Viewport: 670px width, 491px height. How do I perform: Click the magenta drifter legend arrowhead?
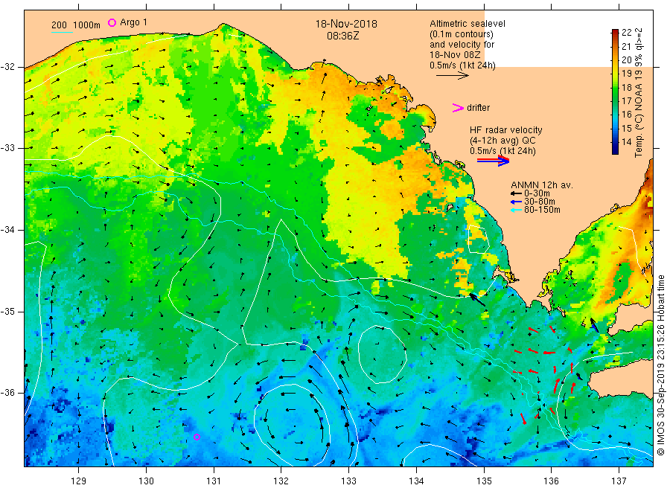tap(458, 108)
